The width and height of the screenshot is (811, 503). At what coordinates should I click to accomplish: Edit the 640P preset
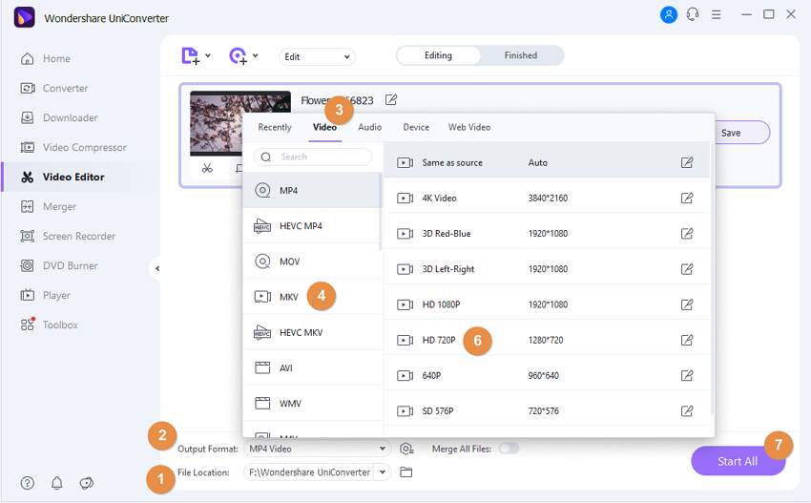point(686,375)
